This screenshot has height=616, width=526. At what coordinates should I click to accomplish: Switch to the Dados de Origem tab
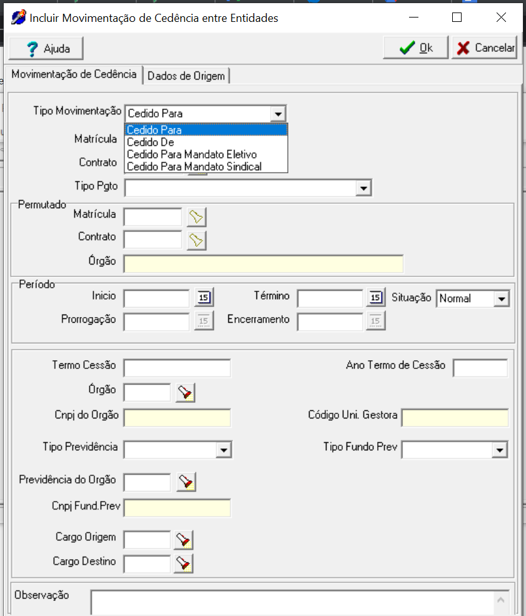point(186,76)
